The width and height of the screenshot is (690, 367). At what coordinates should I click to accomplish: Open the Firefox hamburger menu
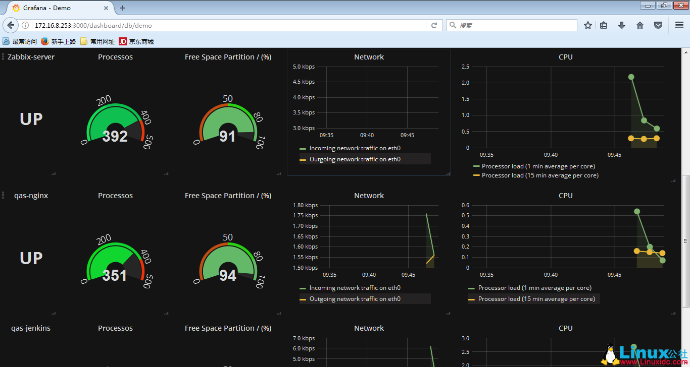679,25
